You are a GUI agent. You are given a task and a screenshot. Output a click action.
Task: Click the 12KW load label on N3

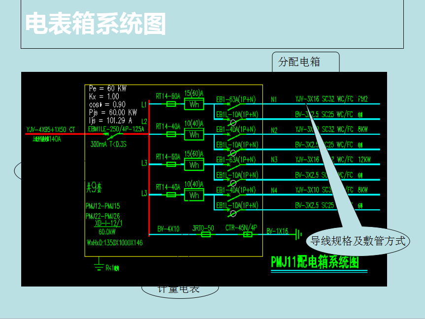pyautogui.click(x=364, y=159)
